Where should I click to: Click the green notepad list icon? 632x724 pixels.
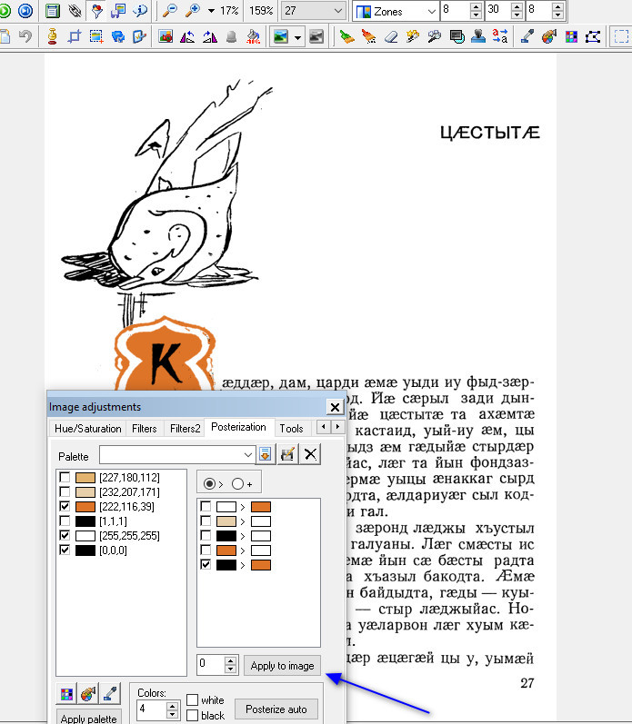pos(53,10)
